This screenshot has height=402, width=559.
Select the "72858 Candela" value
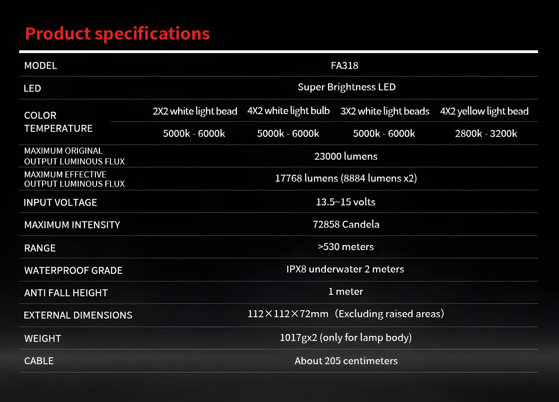pyautogui.click(x=346, y=224)
